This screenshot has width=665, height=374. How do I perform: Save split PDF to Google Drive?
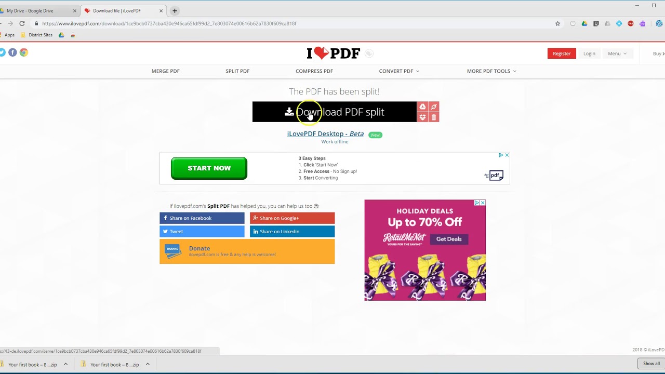[x=422, y=106]
